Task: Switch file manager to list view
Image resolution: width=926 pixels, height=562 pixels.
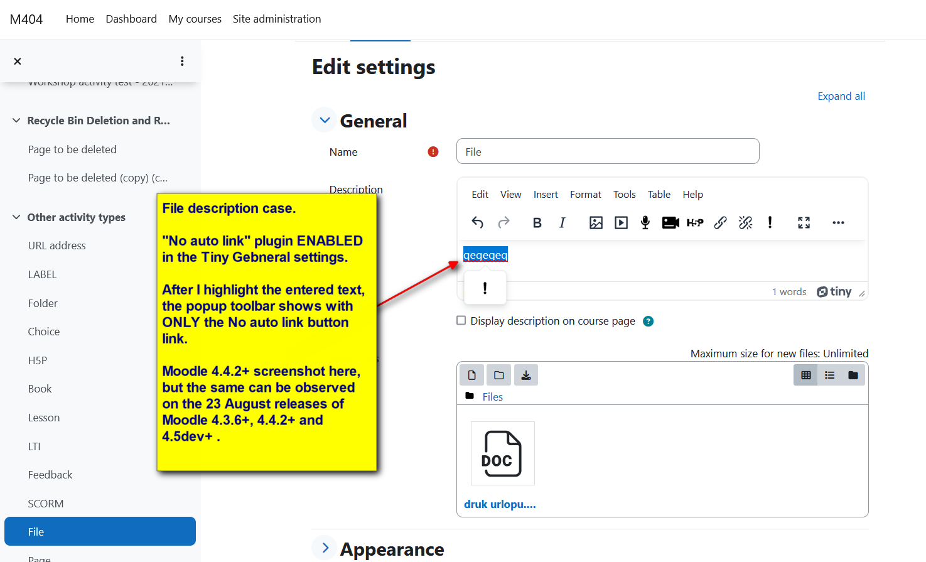Action: [829, 375]
